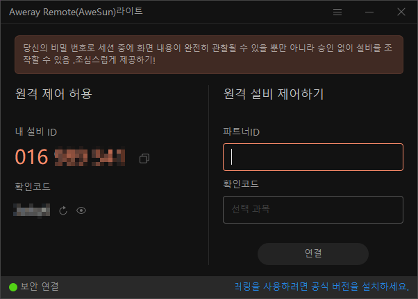Close the AweSun Lite window

(401, 12)
